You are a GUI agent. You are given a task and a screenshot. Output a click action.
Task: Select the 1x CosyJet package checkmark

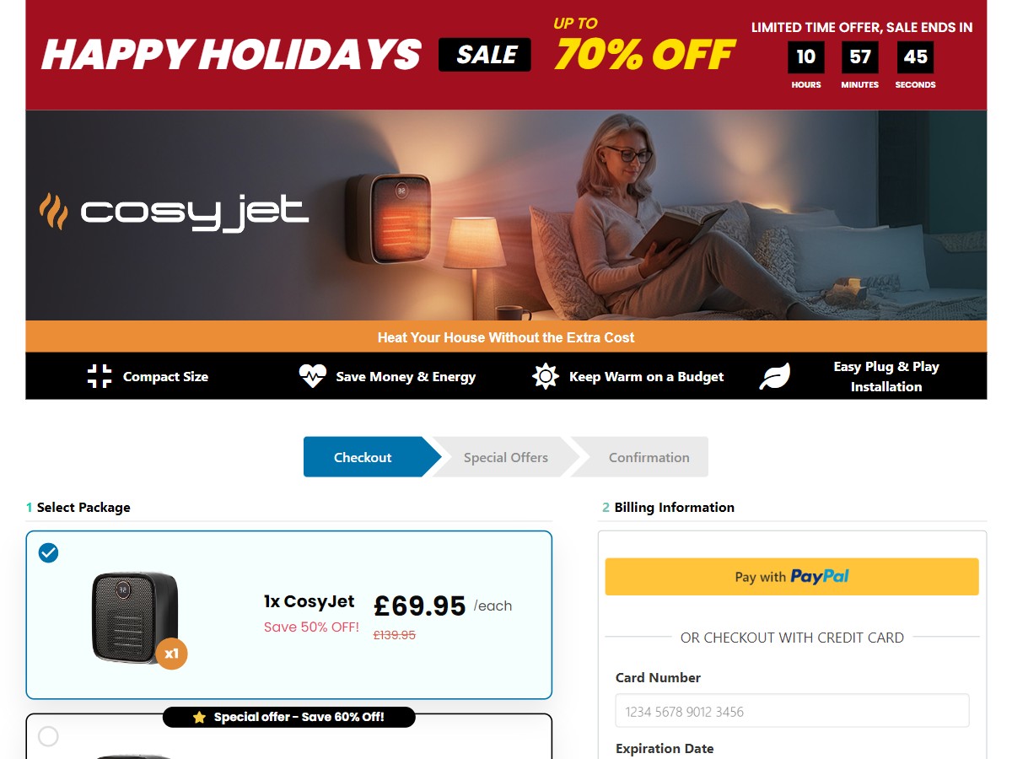click(x=49, y=553)
